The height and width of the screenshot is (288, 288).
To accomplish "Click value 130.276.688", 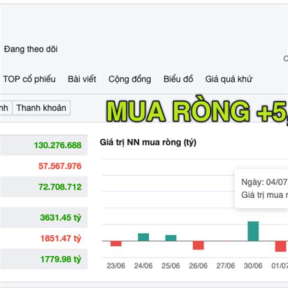I will point(58,145).
